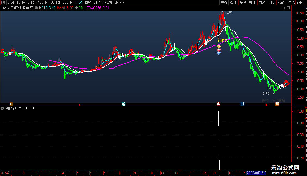This screenshot has width=307, height=176.
Task: Click the 弱转强 signal label
Action: (223, 40)
